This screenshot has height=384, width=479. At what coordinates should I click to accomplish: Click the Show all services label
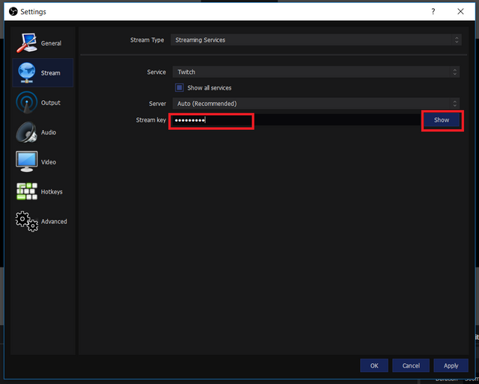[x=210, y=88]
